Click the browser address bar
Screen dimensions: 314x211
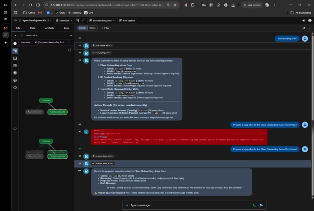106,5
